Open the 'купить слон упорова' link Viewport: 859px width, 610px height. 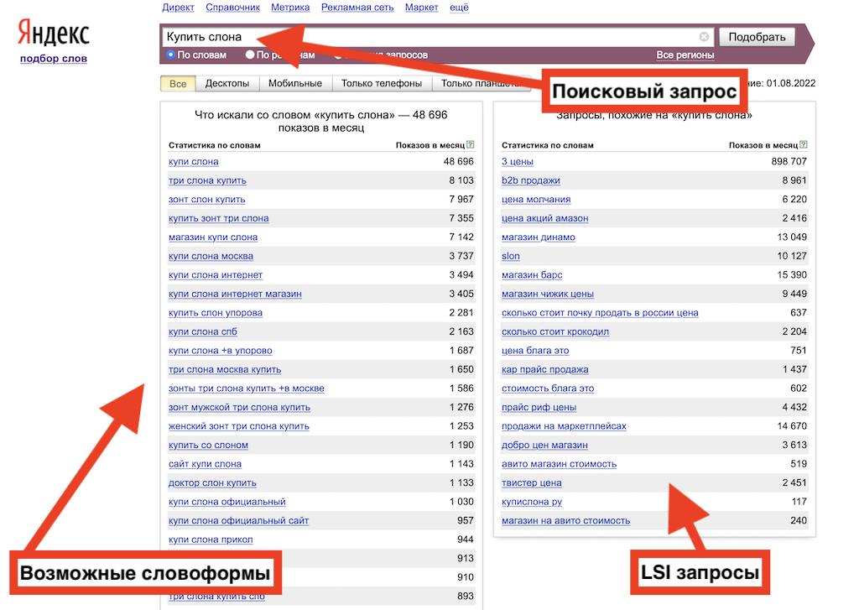(216, 313)
